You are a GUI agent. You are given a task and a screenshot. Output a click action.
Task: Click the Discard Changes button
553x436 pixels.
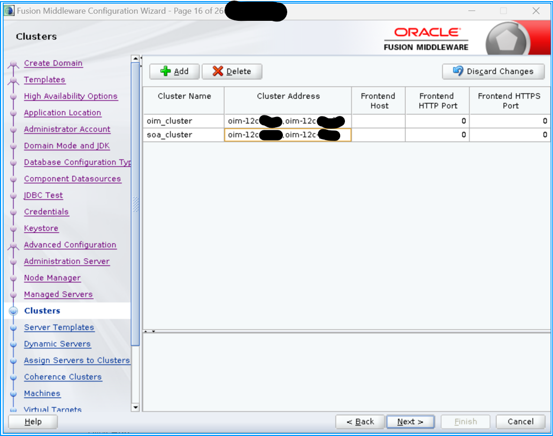click(494, 72)
